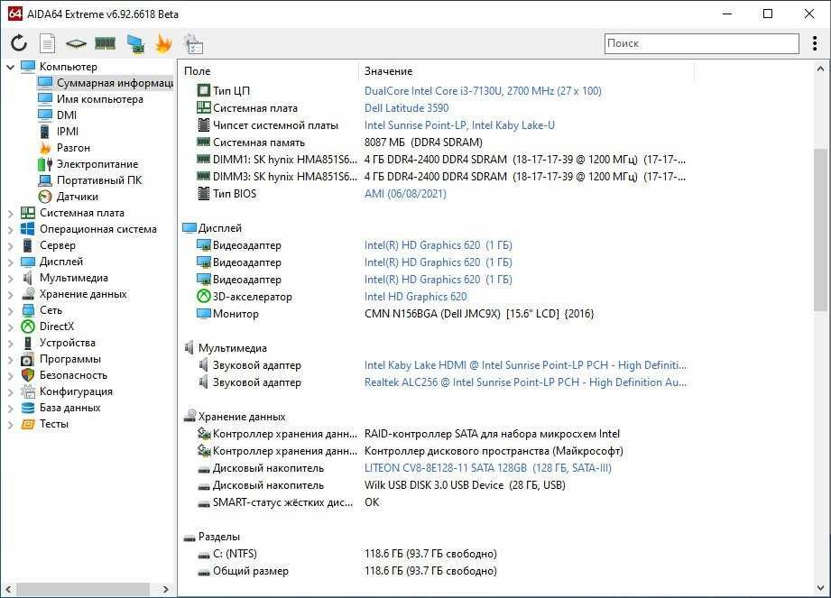Click the Программы icon in tree
The image size is (831, 598).
pos(28,359)
